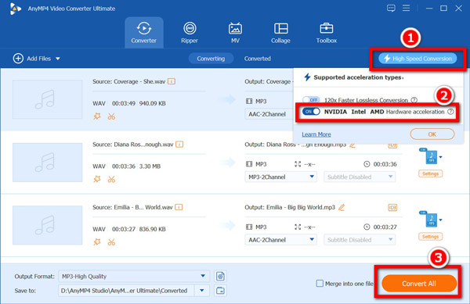The image size is (470, 304).
Task: Open the AAC-2Channel dropdown for Coverage file
Action: [269, 114]
